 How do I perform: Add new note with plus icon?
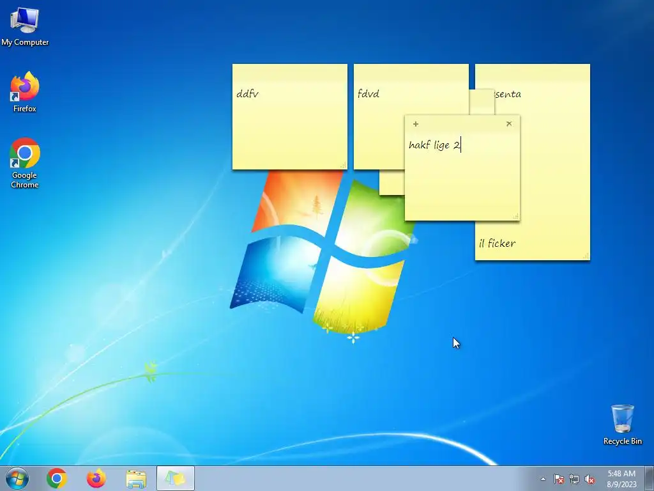pos(415,124)
